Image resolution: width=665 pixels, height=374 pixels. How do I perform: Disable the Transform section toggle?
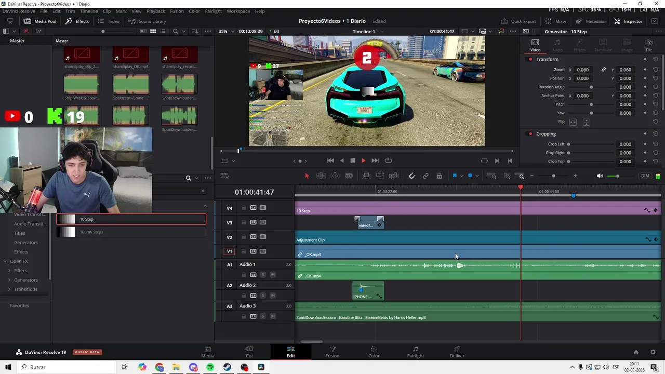click(x=530, y=59)
